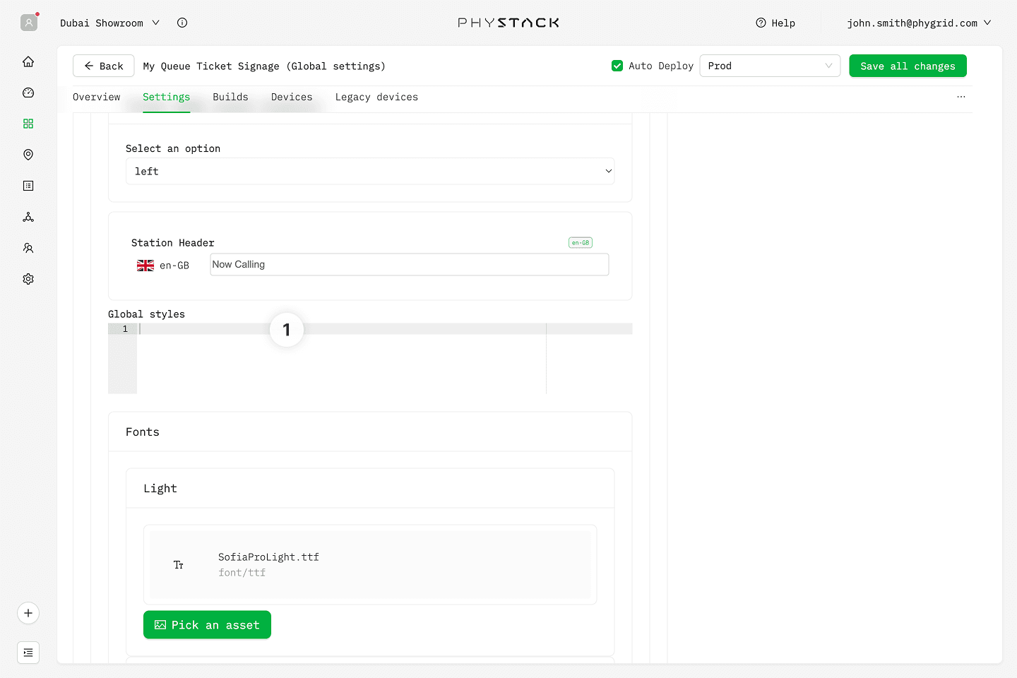Select the apps grid sidebar icon
1017x678 pixels.
click(x=28, y=124)
